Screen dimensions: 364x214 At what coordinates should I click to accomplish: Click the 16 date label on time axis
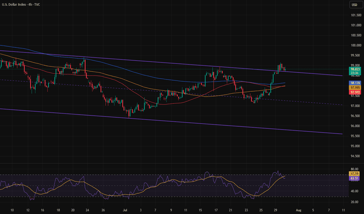(x=43, y=210)
